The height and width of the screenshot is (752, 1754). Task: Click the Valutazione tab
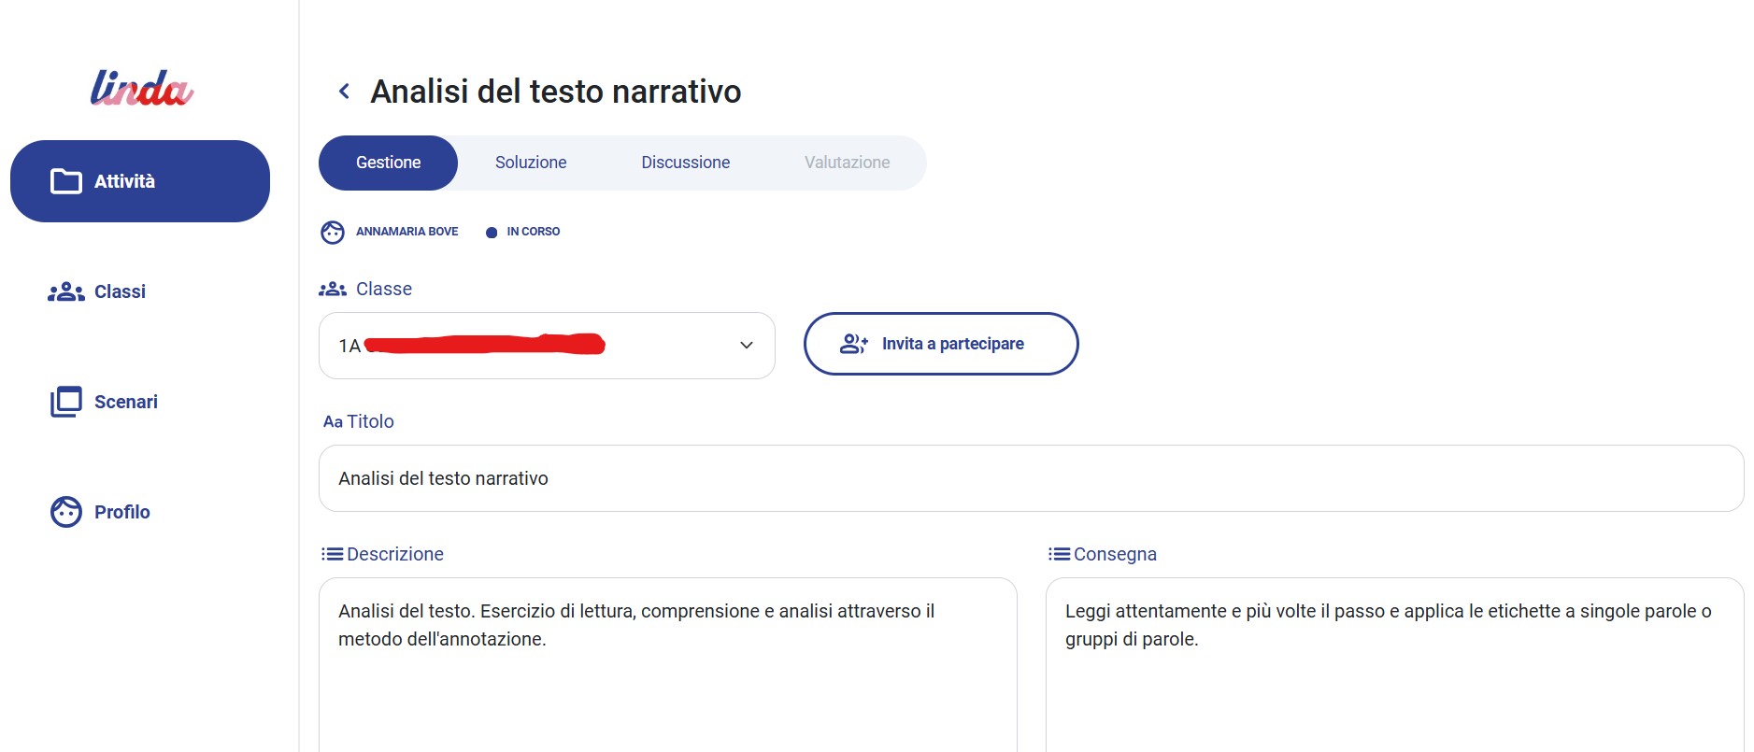click(847, 163)
